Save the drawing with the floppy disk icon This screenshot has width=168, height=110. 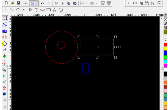click(x=18, y=3)
